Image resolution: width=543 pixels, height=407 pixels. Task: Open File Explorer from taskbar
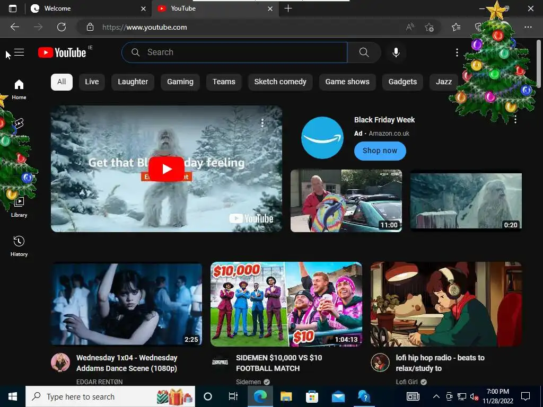tap(286, 396)
